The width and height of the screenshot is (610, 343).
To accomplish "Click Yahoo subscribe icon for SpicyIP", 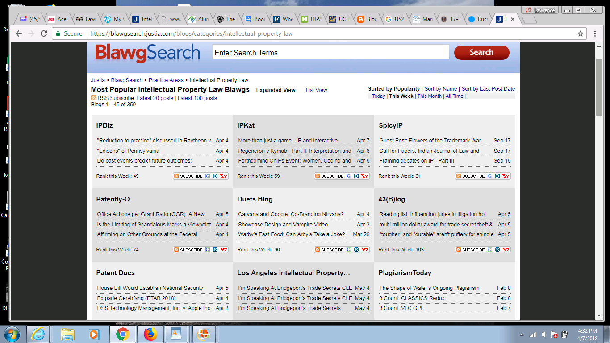I will click(506, 176).
